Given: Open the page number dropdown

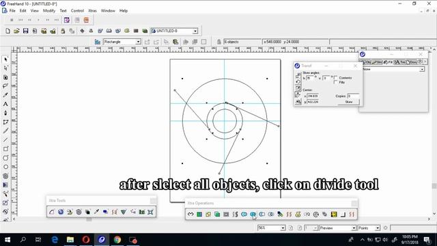Looking at the screenshot, I should coord(315,228).
